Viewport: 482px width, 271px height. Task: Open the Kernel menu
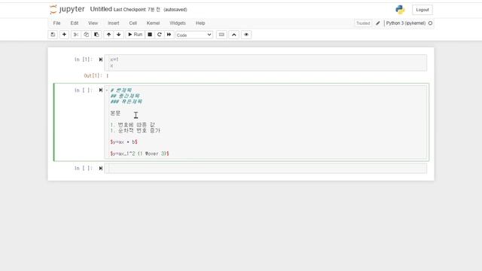coord(153,23)
